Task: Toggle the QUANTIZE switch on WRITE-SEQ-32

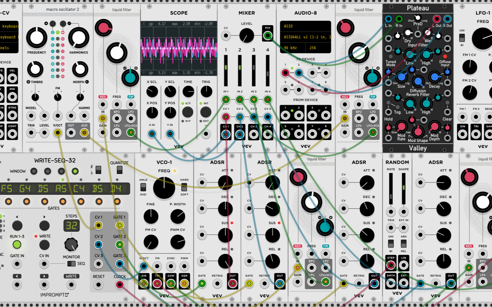Action: tap(119, 170)
